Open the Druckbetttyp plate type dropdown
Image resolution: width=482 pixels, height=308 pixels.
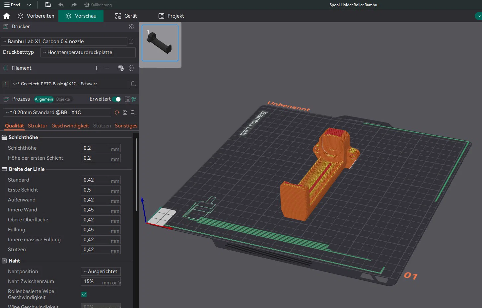tap(88, 52)
